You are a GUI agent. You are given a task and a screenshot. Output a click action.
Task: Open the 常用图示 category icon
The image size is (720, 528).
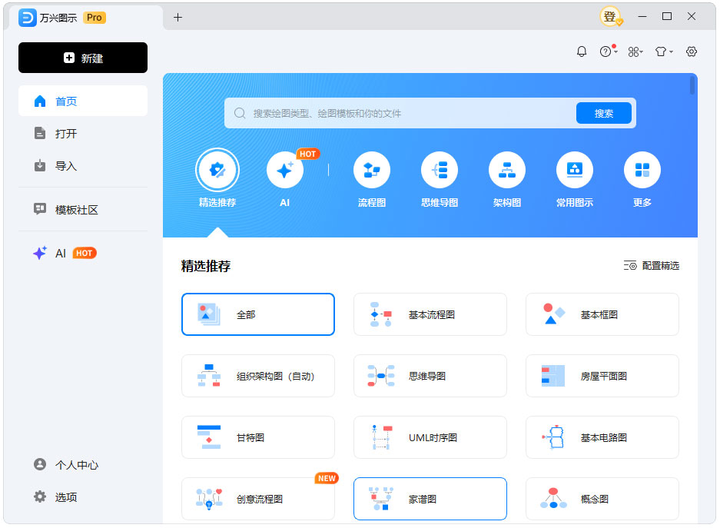575,170
